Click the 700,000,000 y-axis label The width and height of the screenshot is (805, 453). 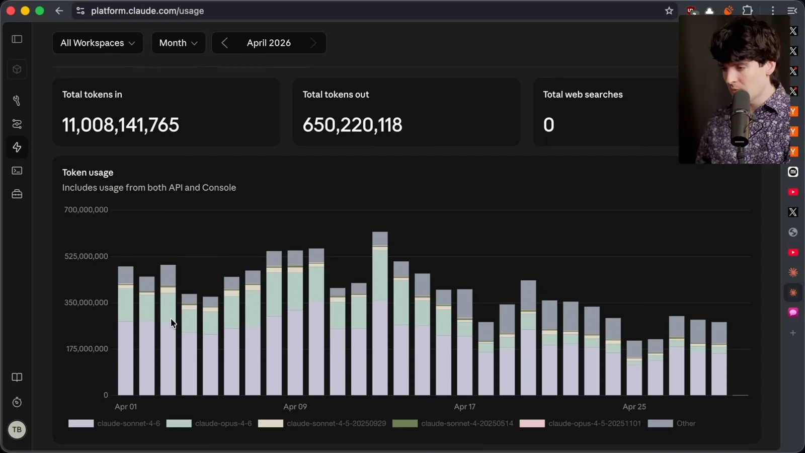point(86,210)
